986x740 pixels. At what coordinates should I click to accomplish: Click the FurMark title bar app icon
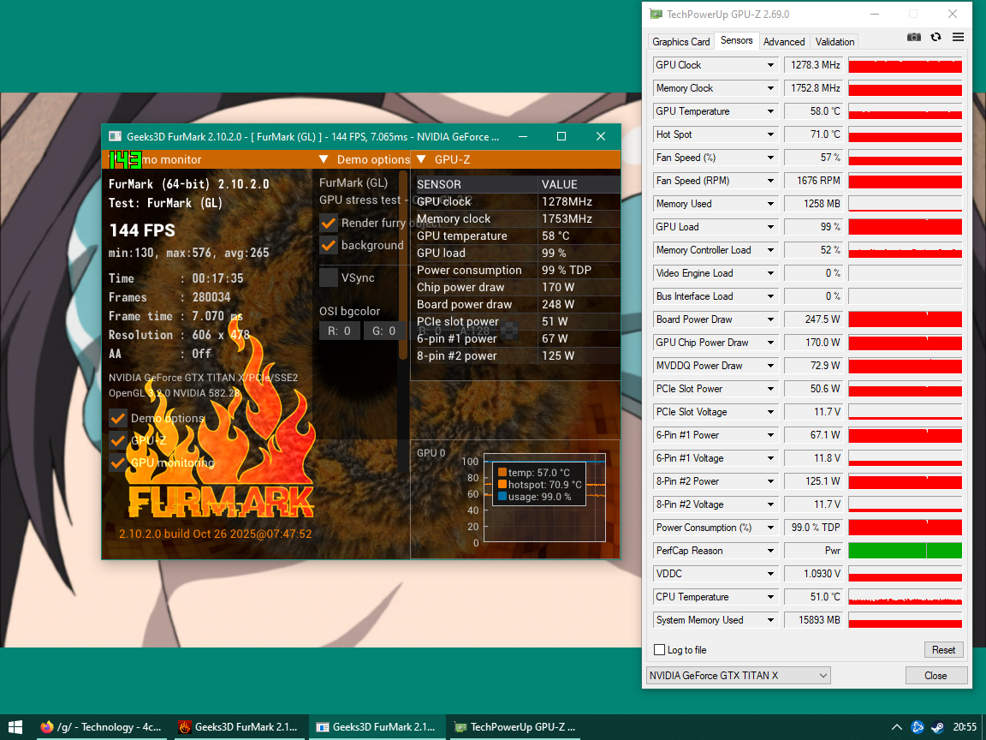115,136
